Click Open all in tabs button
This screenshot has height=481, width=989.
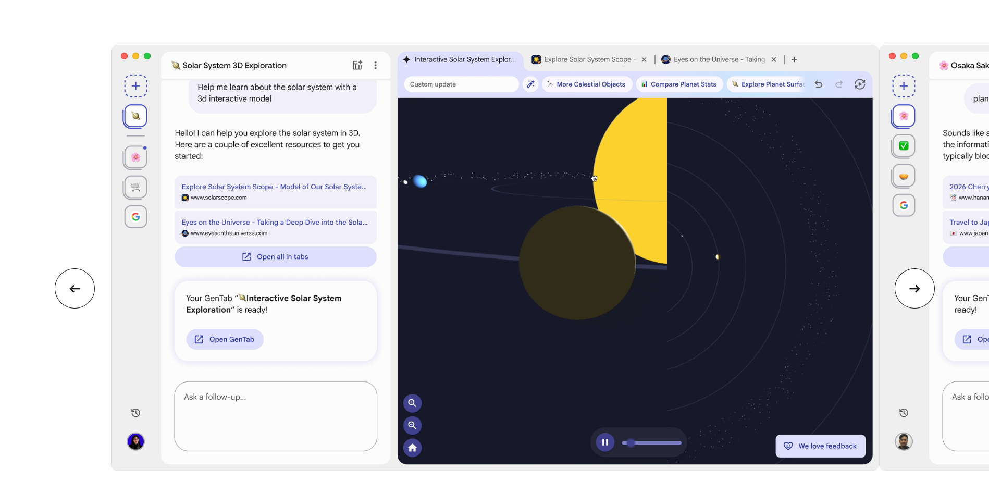(x=275, y=257)
